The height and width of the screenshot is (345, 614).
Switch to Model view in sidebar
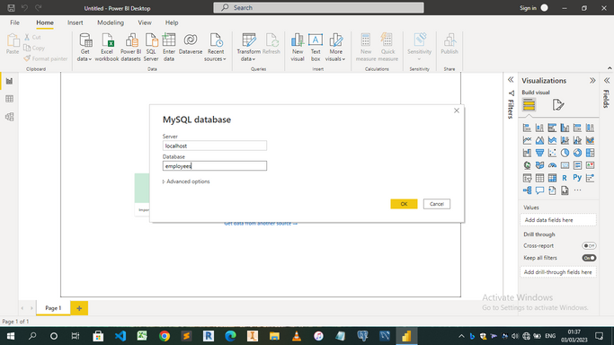[9, 117]
